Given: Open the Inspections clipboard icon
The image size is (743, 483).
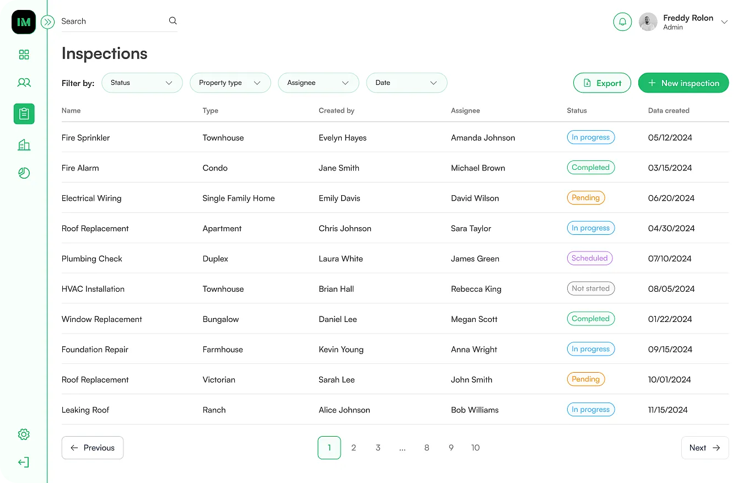Looking at the screenshot, I should point(24,114).
